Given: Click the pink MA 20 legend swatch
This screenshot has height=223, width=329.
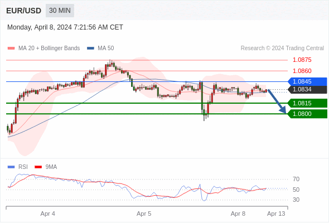Looking at the screenshot, I should (11, 49).
